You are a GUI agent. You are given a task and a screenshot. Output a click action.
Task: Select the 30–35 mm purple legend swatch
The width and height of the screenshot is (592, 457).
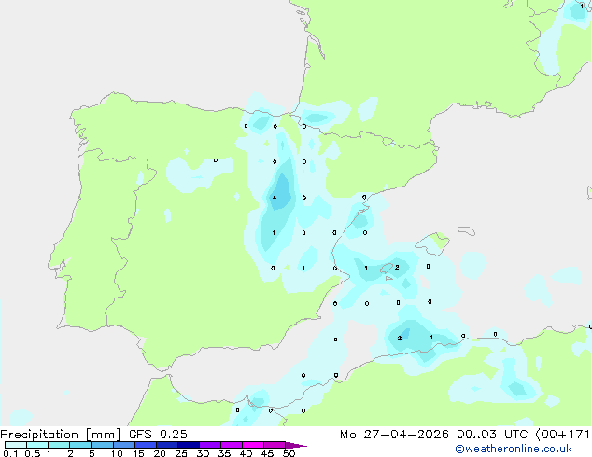(209, 445)
